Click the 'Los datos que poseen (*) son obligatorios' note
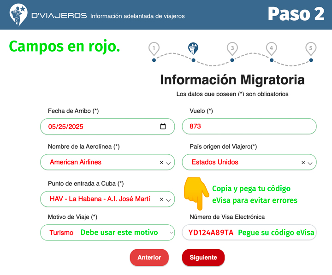The image size is (332, 275). click(232, 94)
